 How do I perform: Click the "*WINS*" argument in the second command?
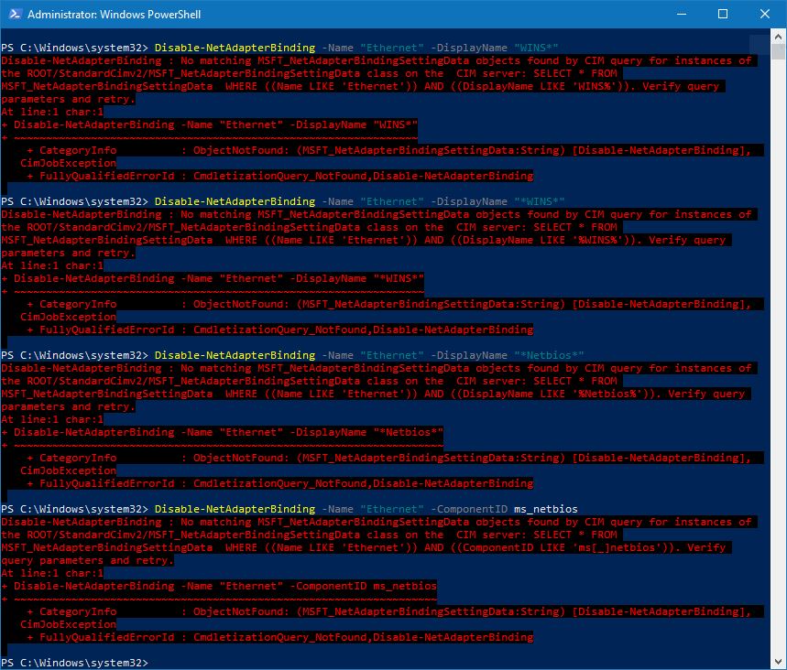pos(539,200)
